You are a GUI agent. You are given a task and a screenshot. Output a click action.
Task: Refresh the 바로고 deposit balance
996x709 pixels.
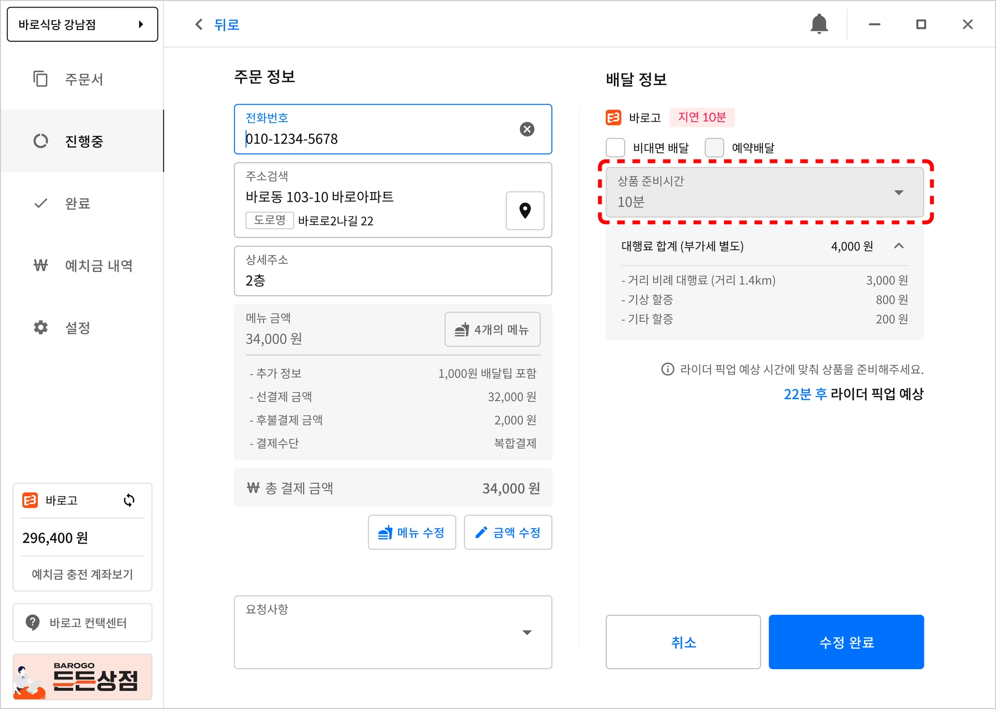[x=129, y=500]
